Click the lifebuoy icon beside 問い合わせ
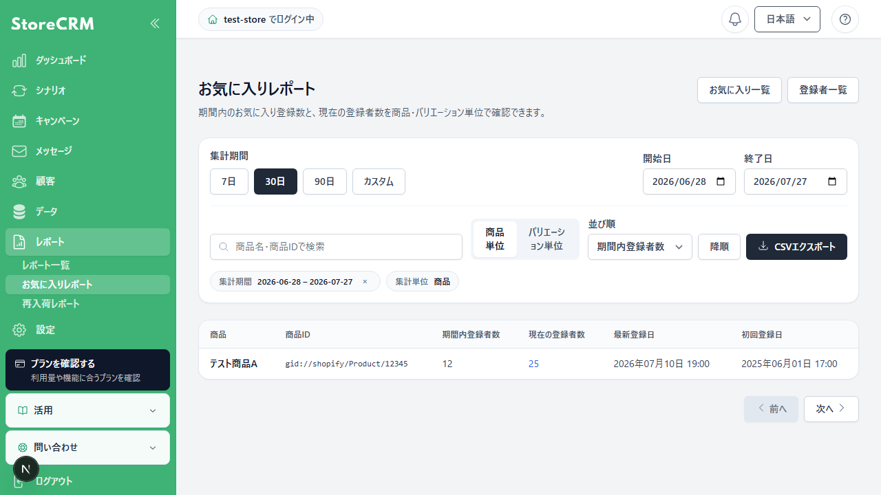 [23, 448]
